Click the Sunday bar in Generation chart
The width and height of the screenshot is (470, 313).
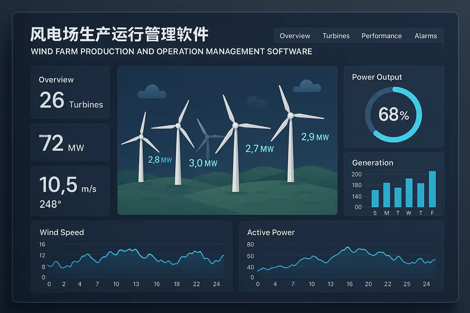click(375, 199)
